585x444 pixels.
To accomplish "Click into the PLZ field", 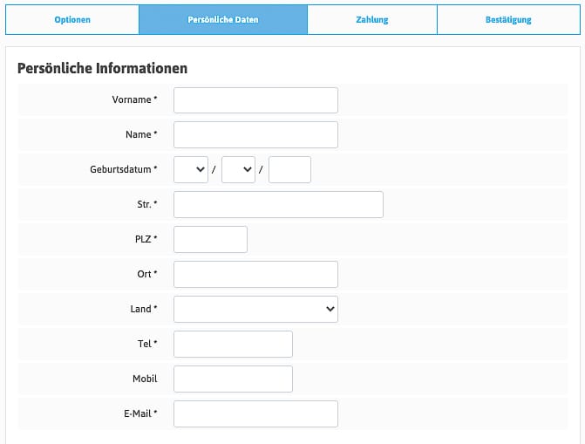I will click(210, 240).
